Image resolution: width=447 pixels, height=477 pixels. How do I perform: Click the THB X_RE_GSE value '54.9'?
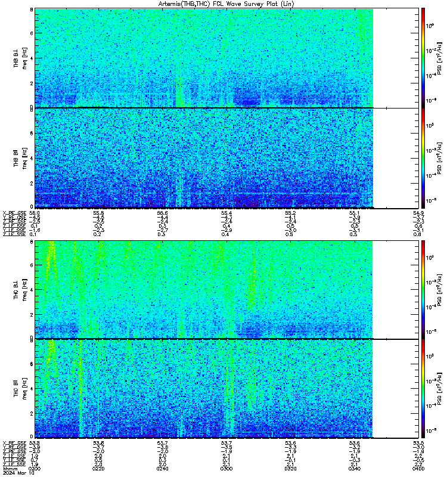(x=418, y=213)
